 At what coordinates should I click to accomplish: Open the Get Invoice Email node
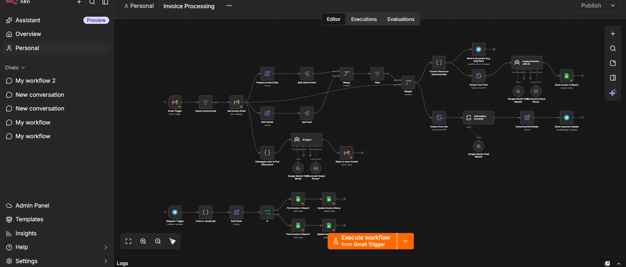236,102
